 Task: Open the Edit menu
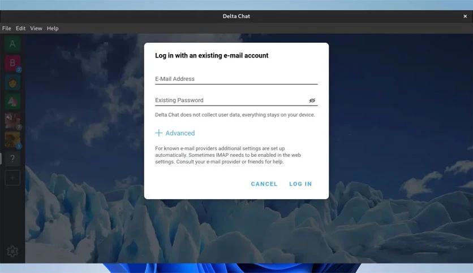pyautogui.click(x=20, y=28)
